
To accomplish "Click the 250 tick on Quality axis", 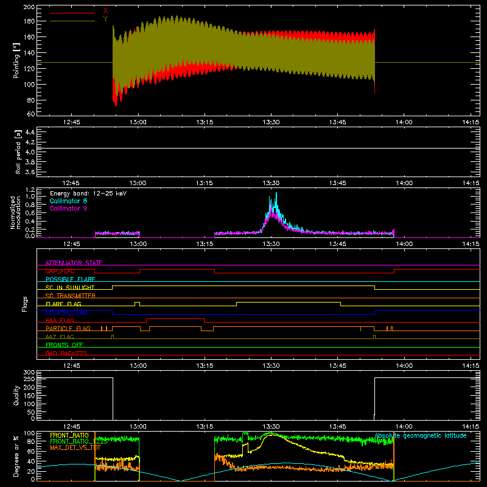I will (29, 379).
